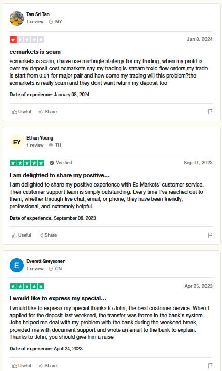Click the one-star rating on Tan's review
Image resolution: width=222 pixels, height=371 pixels.
pos(27,39)
